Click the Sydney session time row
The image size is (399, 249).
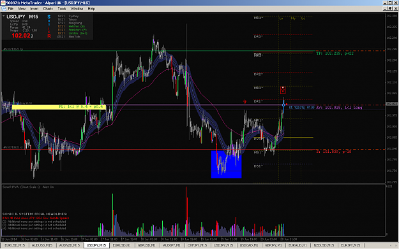68,17
